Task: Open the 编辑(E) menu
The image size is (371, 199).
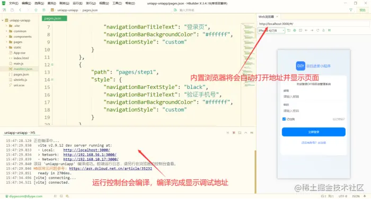Action: point(26,3)
